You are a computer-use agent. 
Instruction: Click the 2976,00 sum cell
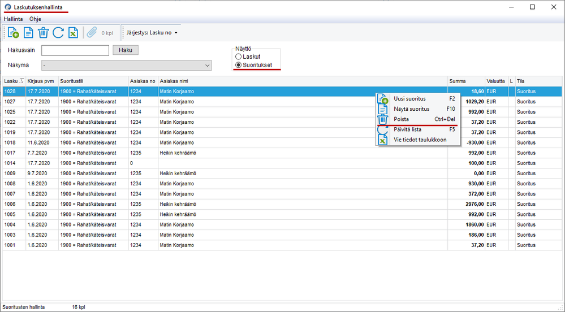click(x=466, y=204)
